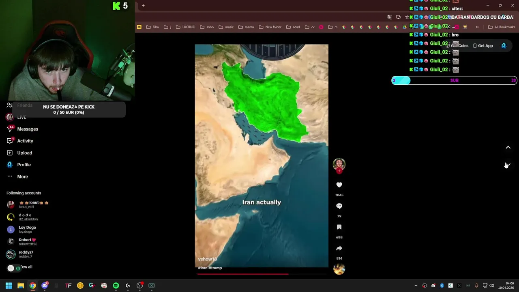Click the Messages icon with 65 badge
The image size is (519, 292).
10,129
